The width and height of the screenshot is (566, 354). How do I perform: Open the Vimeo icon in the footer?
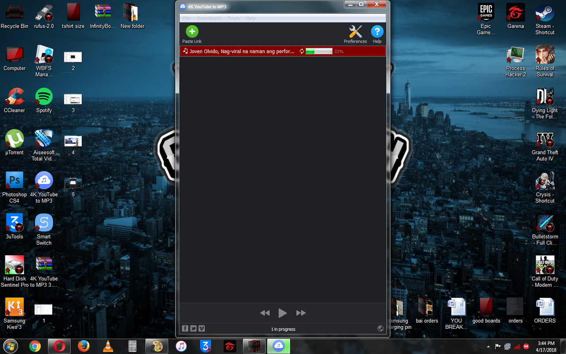(202, 328)
